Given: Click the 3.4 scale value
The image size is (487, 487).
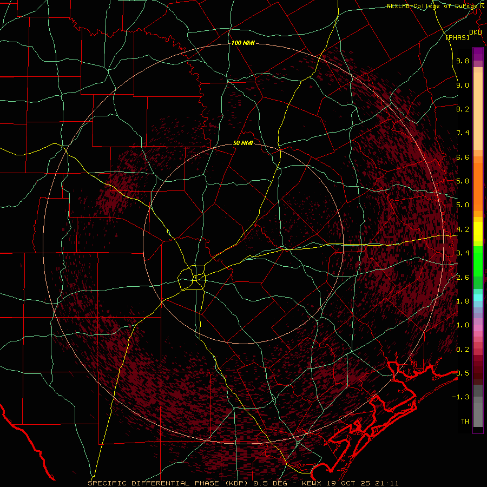Looking at the screenshot, I should [x=463, y=253].
